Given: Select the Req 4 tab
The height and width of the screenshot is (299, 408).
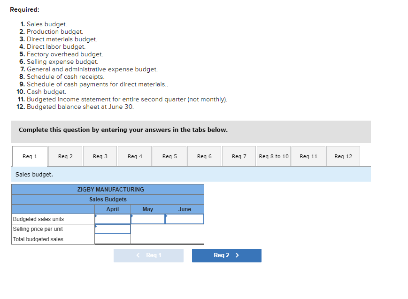Looking at the screenshot, I should click(134, 156).
